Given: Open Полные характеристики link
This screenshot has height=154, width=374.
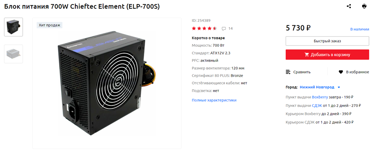Looking at the screenshot, I should [x=214, y=100].
